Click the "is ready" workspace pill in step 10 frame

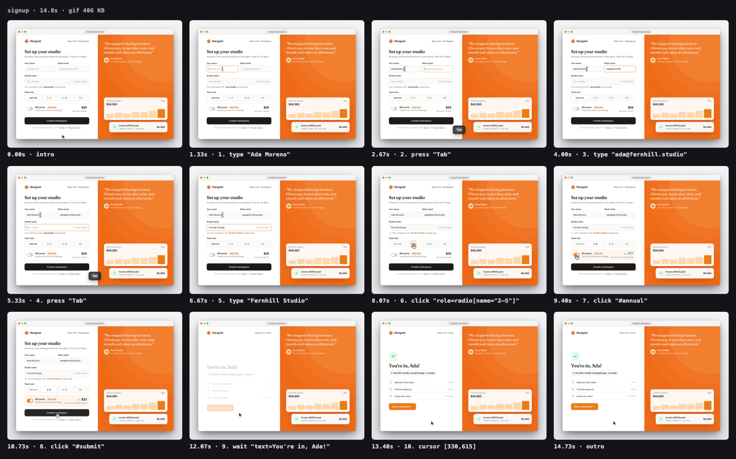pos(413,373)
